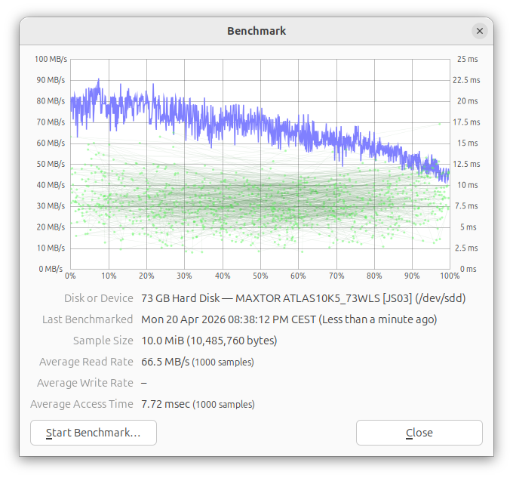The width and height of the screenshot is (513, 478).
Task: Click the Start Benchmark button
Action: 94,433
